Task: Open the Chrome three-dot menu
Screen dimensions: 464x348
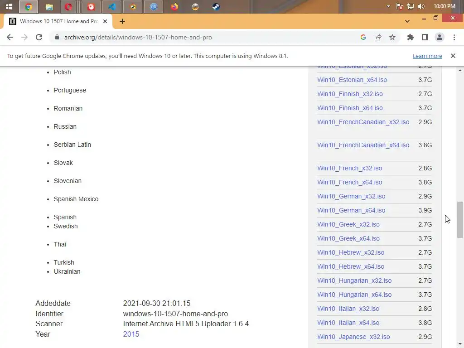Action: [x=454, y=37]
